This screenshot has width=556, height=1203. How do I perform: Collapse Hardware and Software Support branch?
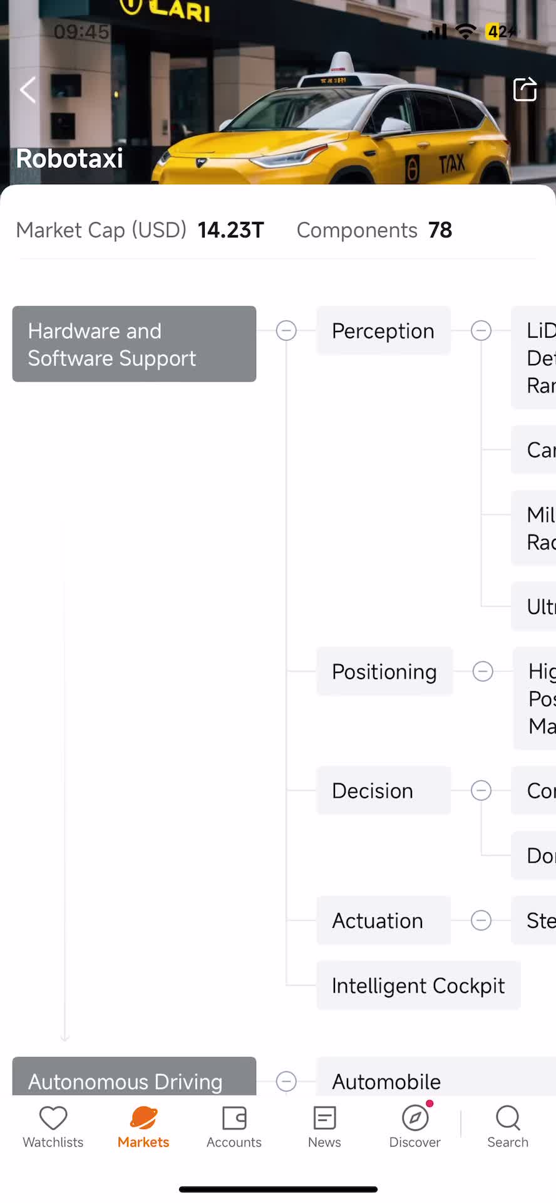pos(286,330)
